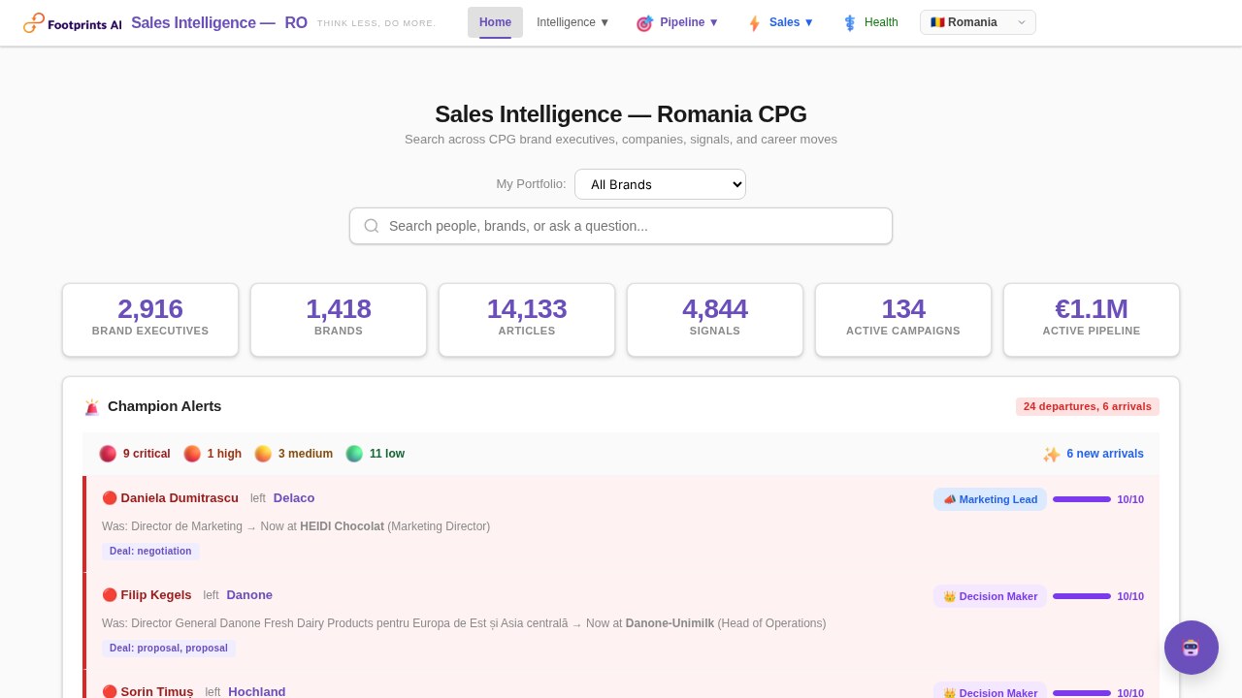Click the Romania flag icon
The width and height of the screenshot is (1242, 698).
[x=937, y=22]
